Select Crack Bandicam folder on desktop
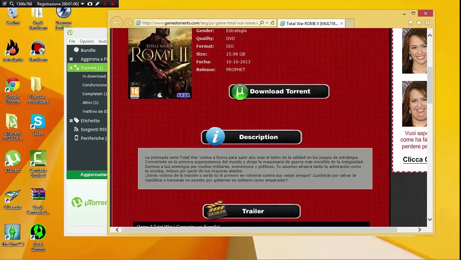Viewport: 461px width, 260px height. tap(38, 19)
